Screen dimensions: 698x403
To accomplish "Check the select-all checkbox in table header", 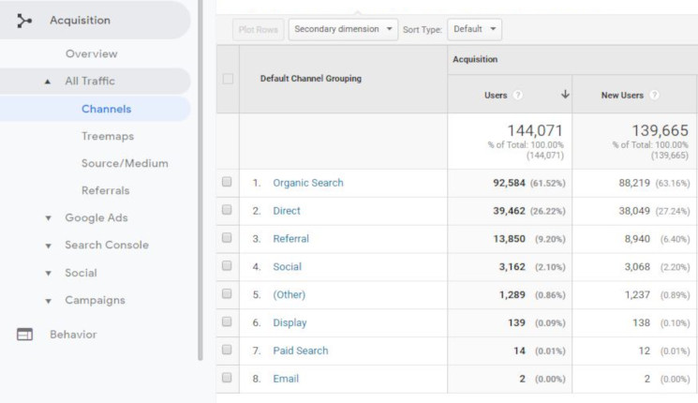I will click(227, 79).
